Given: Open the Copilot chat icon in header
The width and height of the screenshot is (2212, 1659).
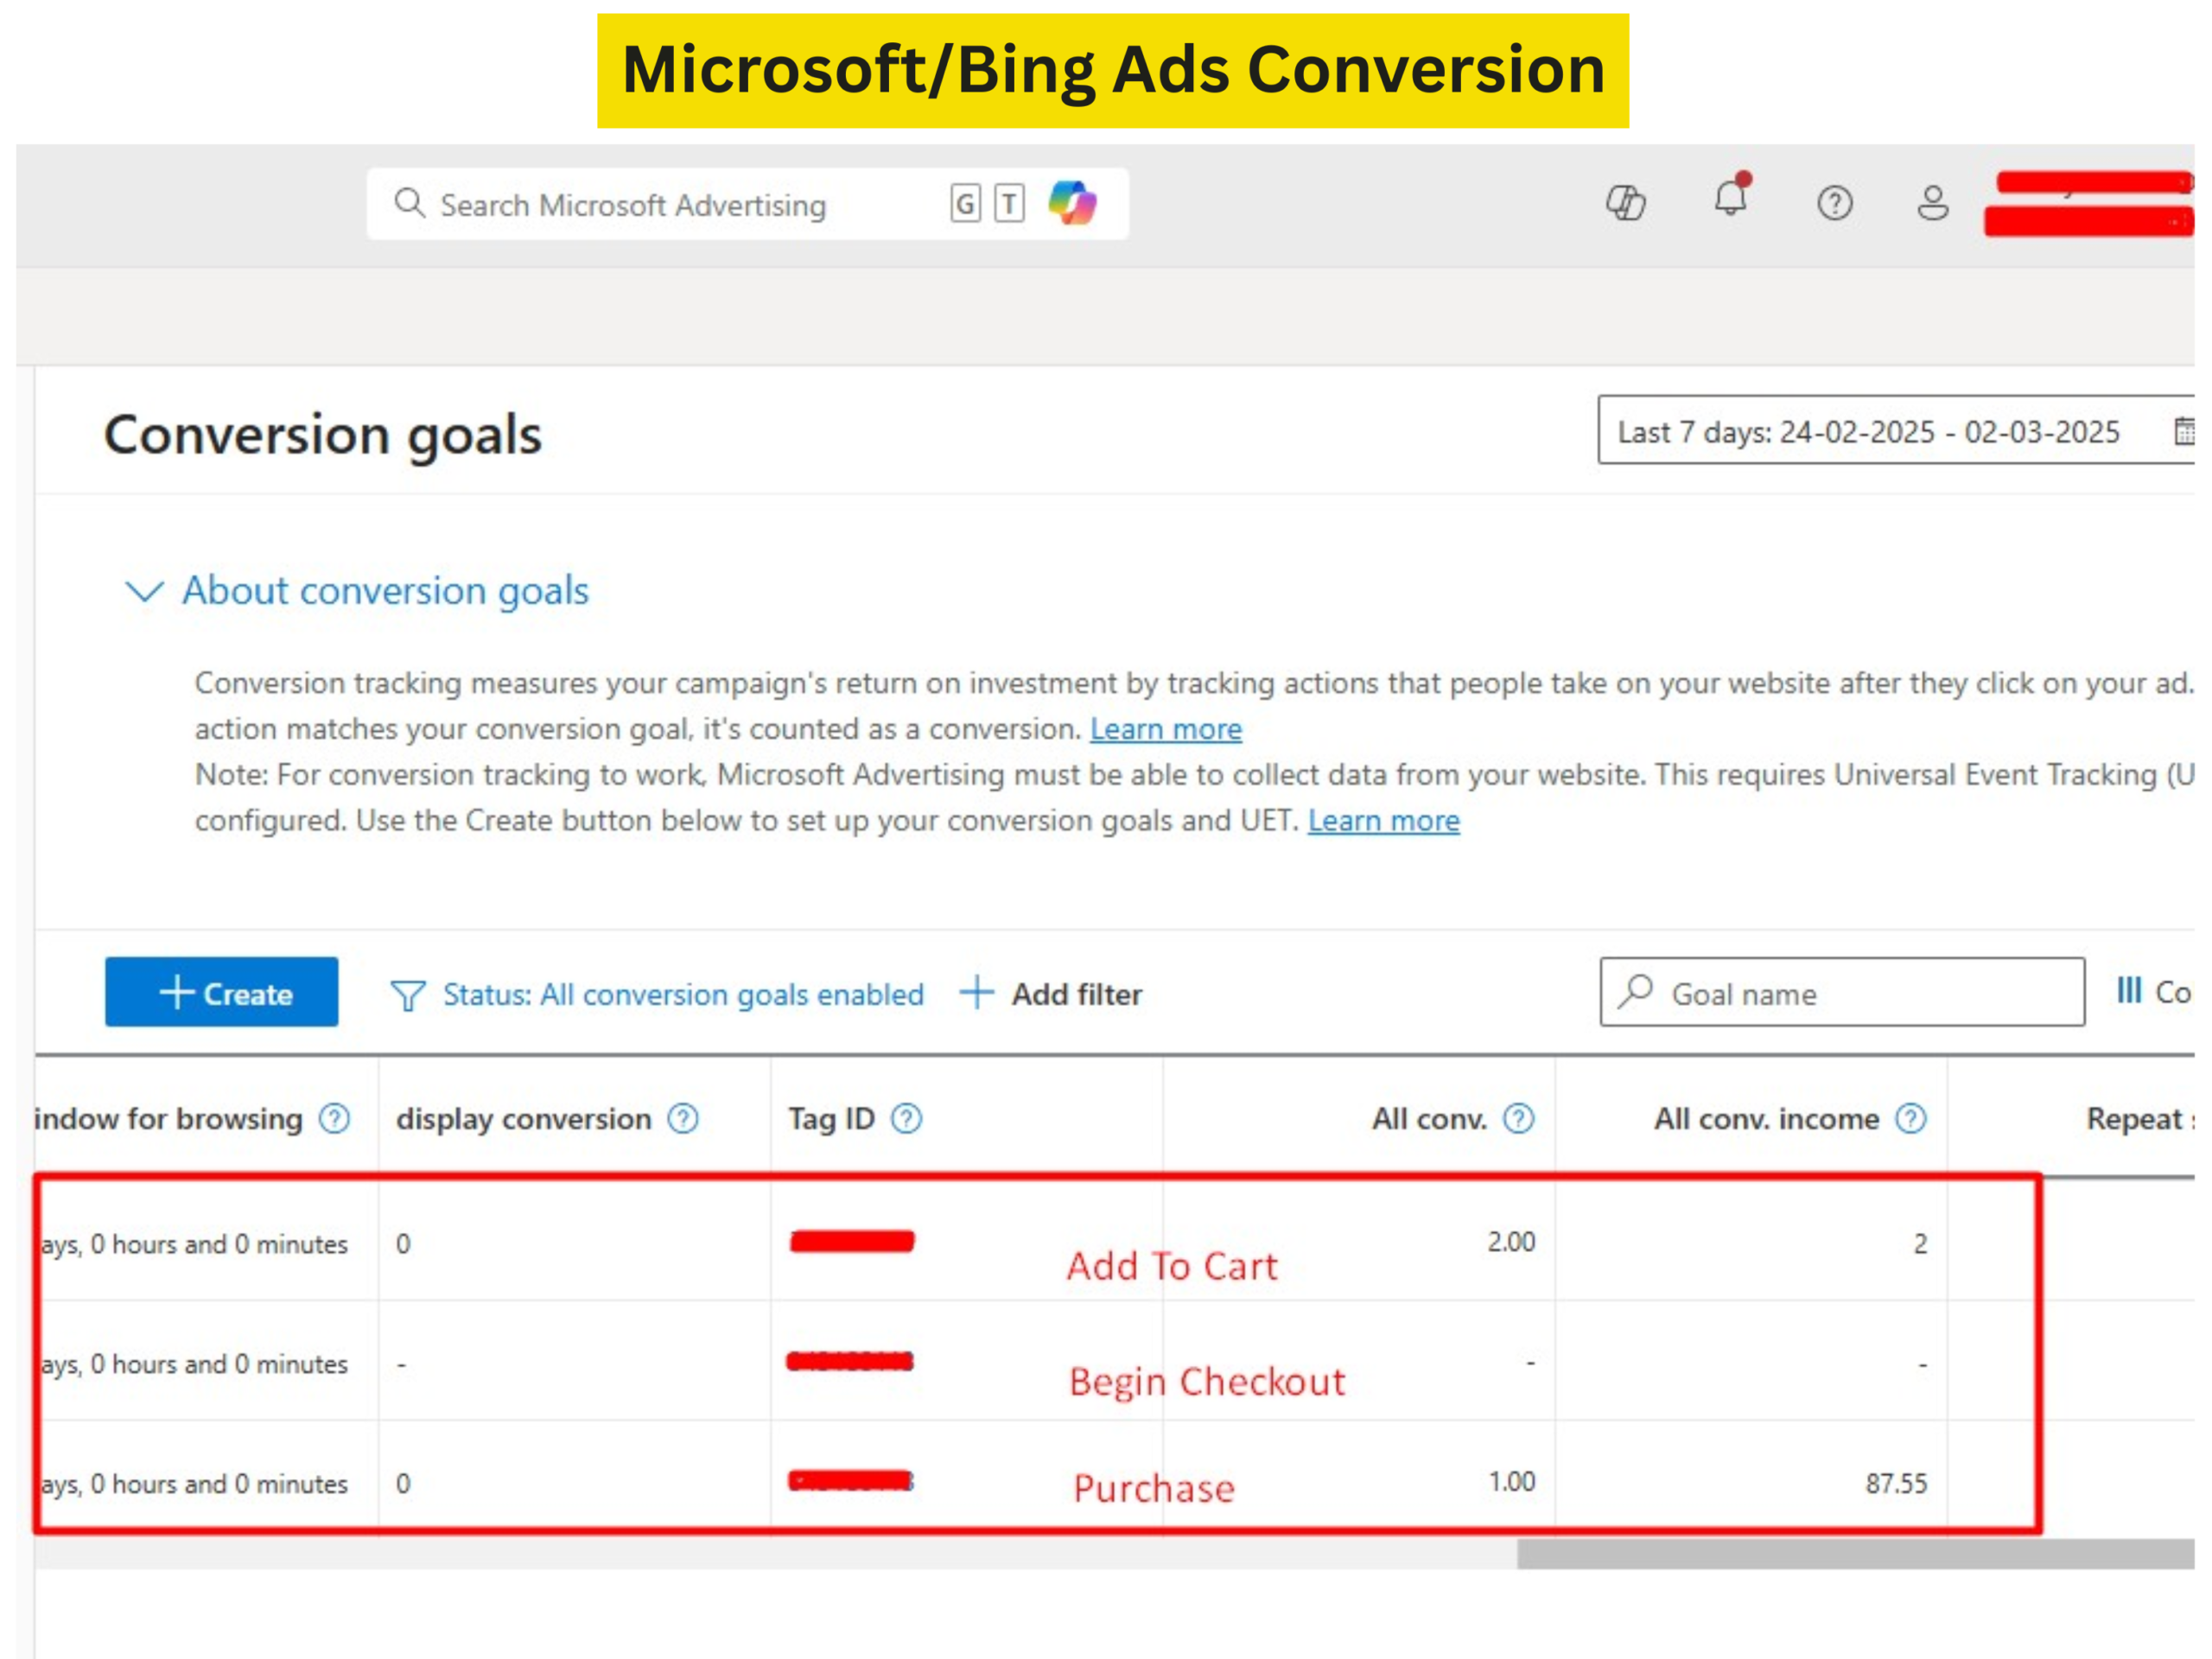Looking at the screenshot, I should pos(1625,203).
